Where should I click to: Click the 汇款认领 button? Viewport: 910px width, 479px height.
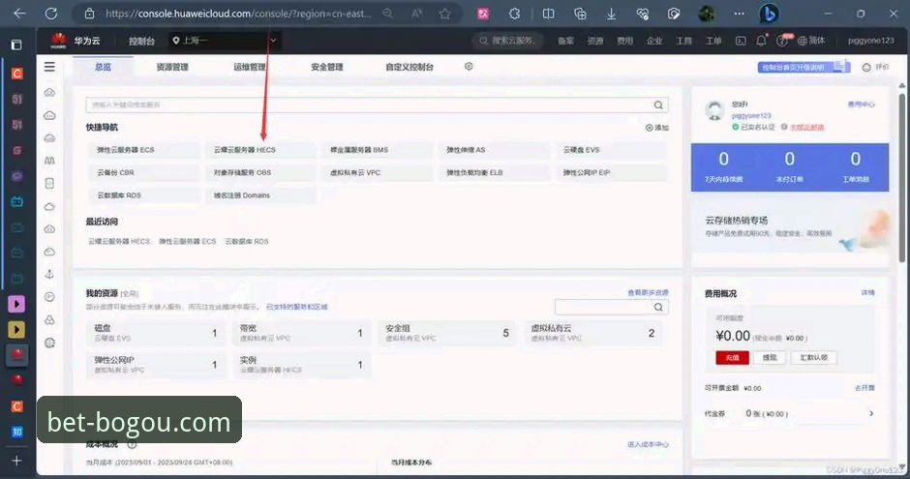tap(813, 357)
